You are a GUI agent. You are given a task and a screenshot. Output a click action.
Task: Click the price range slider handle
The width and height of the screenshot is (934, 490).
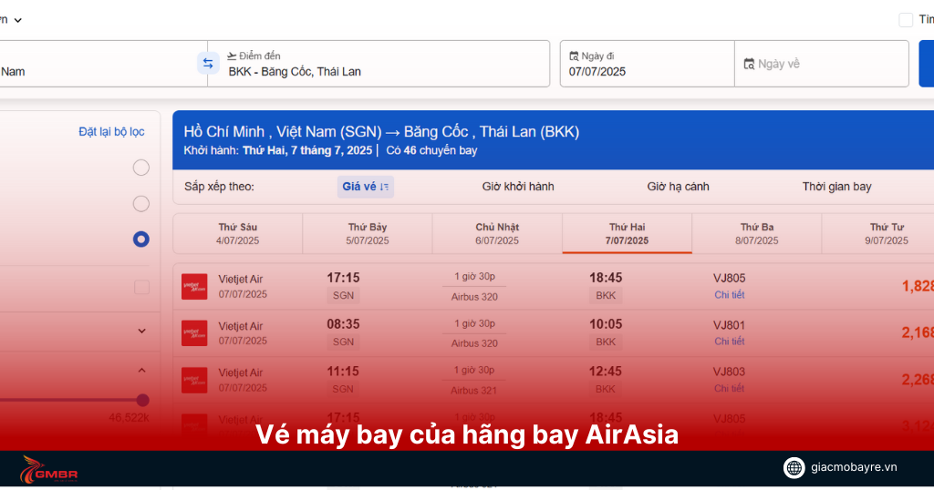pos(142,400)
